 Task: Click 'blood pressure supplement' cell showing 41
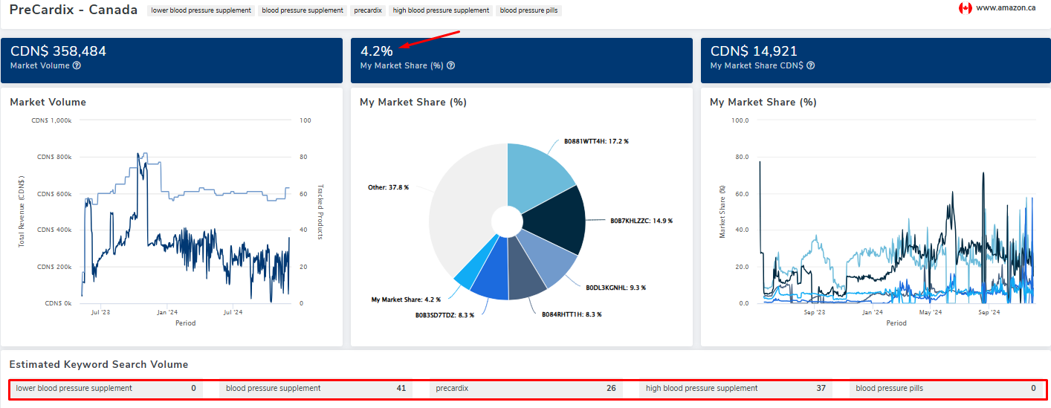point(316,388)
